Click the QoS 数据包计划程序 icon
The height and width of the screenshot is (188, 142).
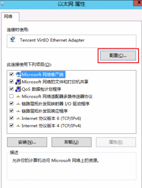coord(18,89)
